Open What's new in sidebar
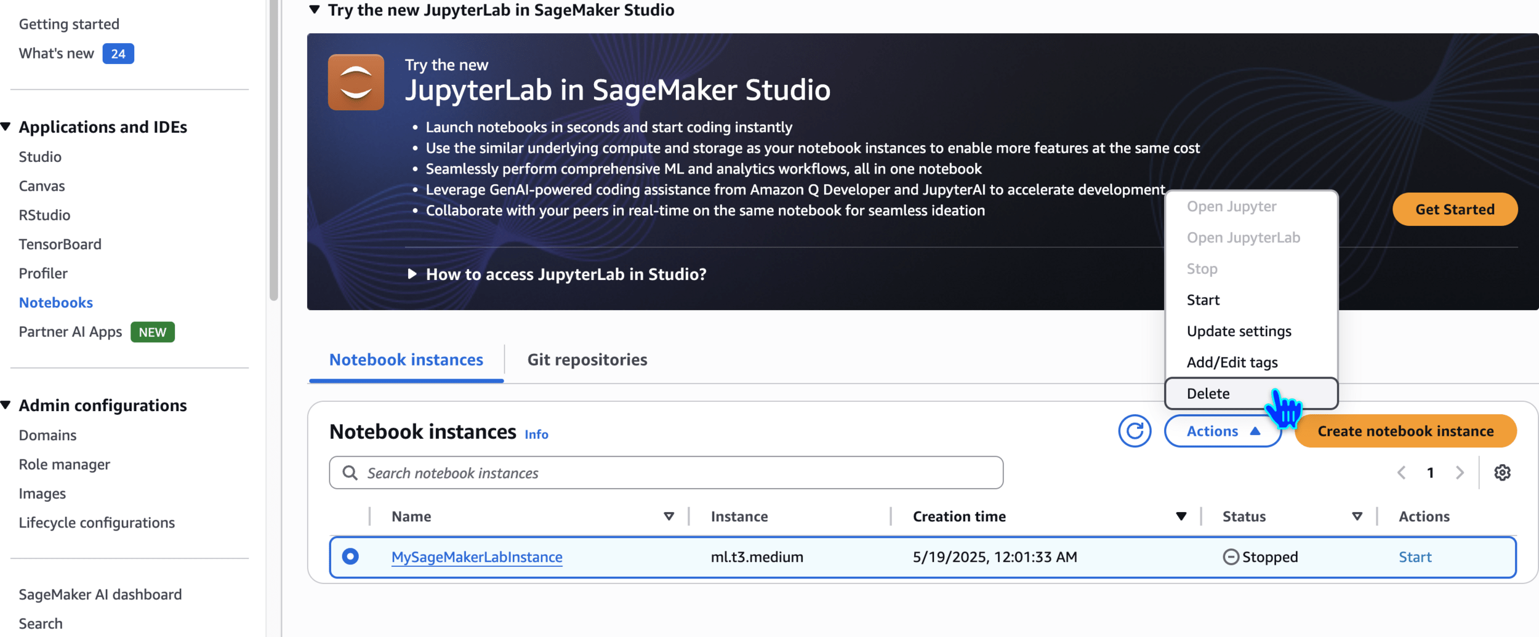1539x637 pixels. pyautogui.click(x=56, y=54)
